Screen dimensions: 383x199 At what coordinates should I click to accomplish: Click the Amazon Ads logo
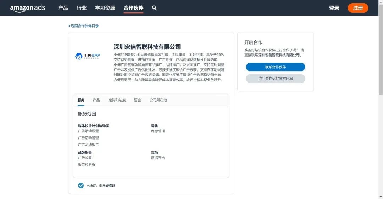coord(27,8)
